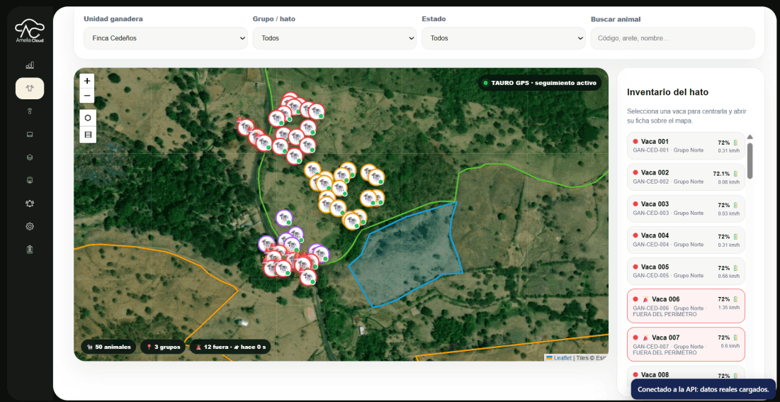The height and width of the screenshot is (402, 780).
Task: Open the monitor screen sidebar icon
Action: pos(30,134)
